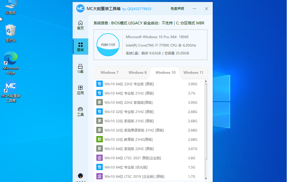Click the round avatar icon at sidebar bottom
The width and height of the screenshot is (287, 182).
click(80, 176)
